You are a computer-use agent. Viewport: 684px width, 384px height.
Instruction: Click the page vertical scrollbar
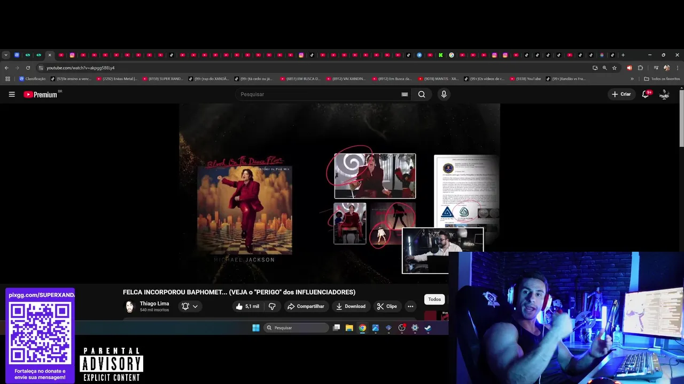coord(681,118)
